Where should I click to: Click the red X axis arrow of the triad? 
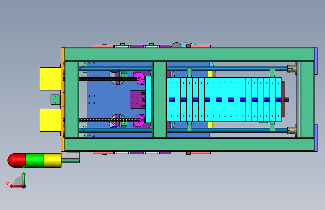pyautogui.click(x=16, y=186)
